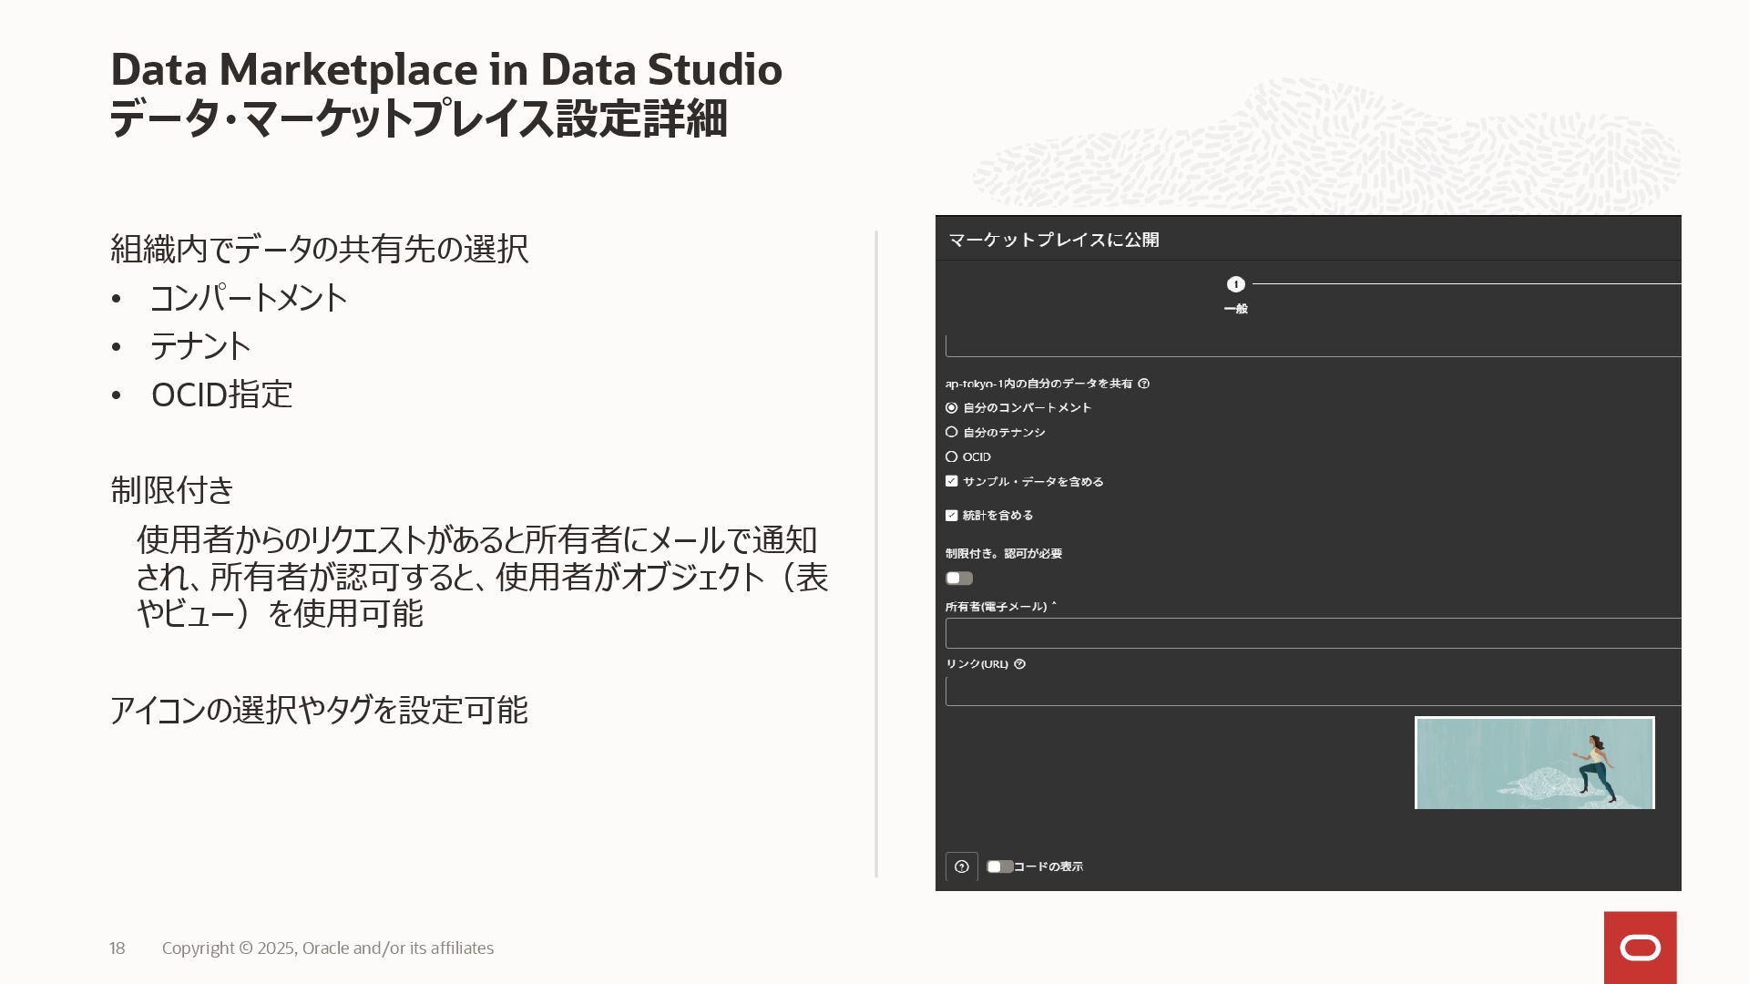Click the help icon next to リンク(URL)
The width and height of the screenshot is (1749, 984).
(1019, 664)
